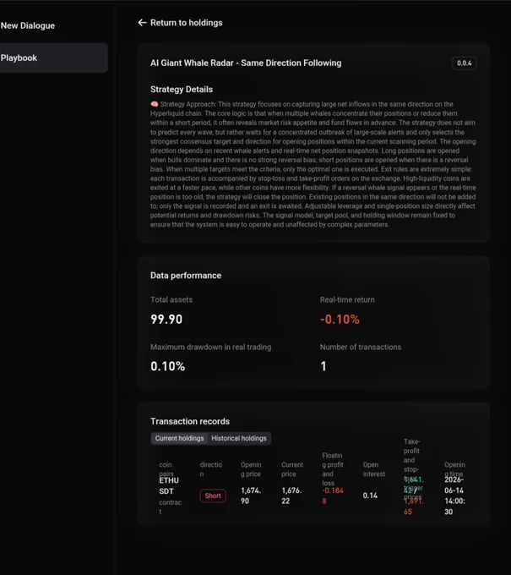The height and width of the screenshot is (575, 511).
Task: Click the Floating profit and loss column header
Action: (333, 469)
